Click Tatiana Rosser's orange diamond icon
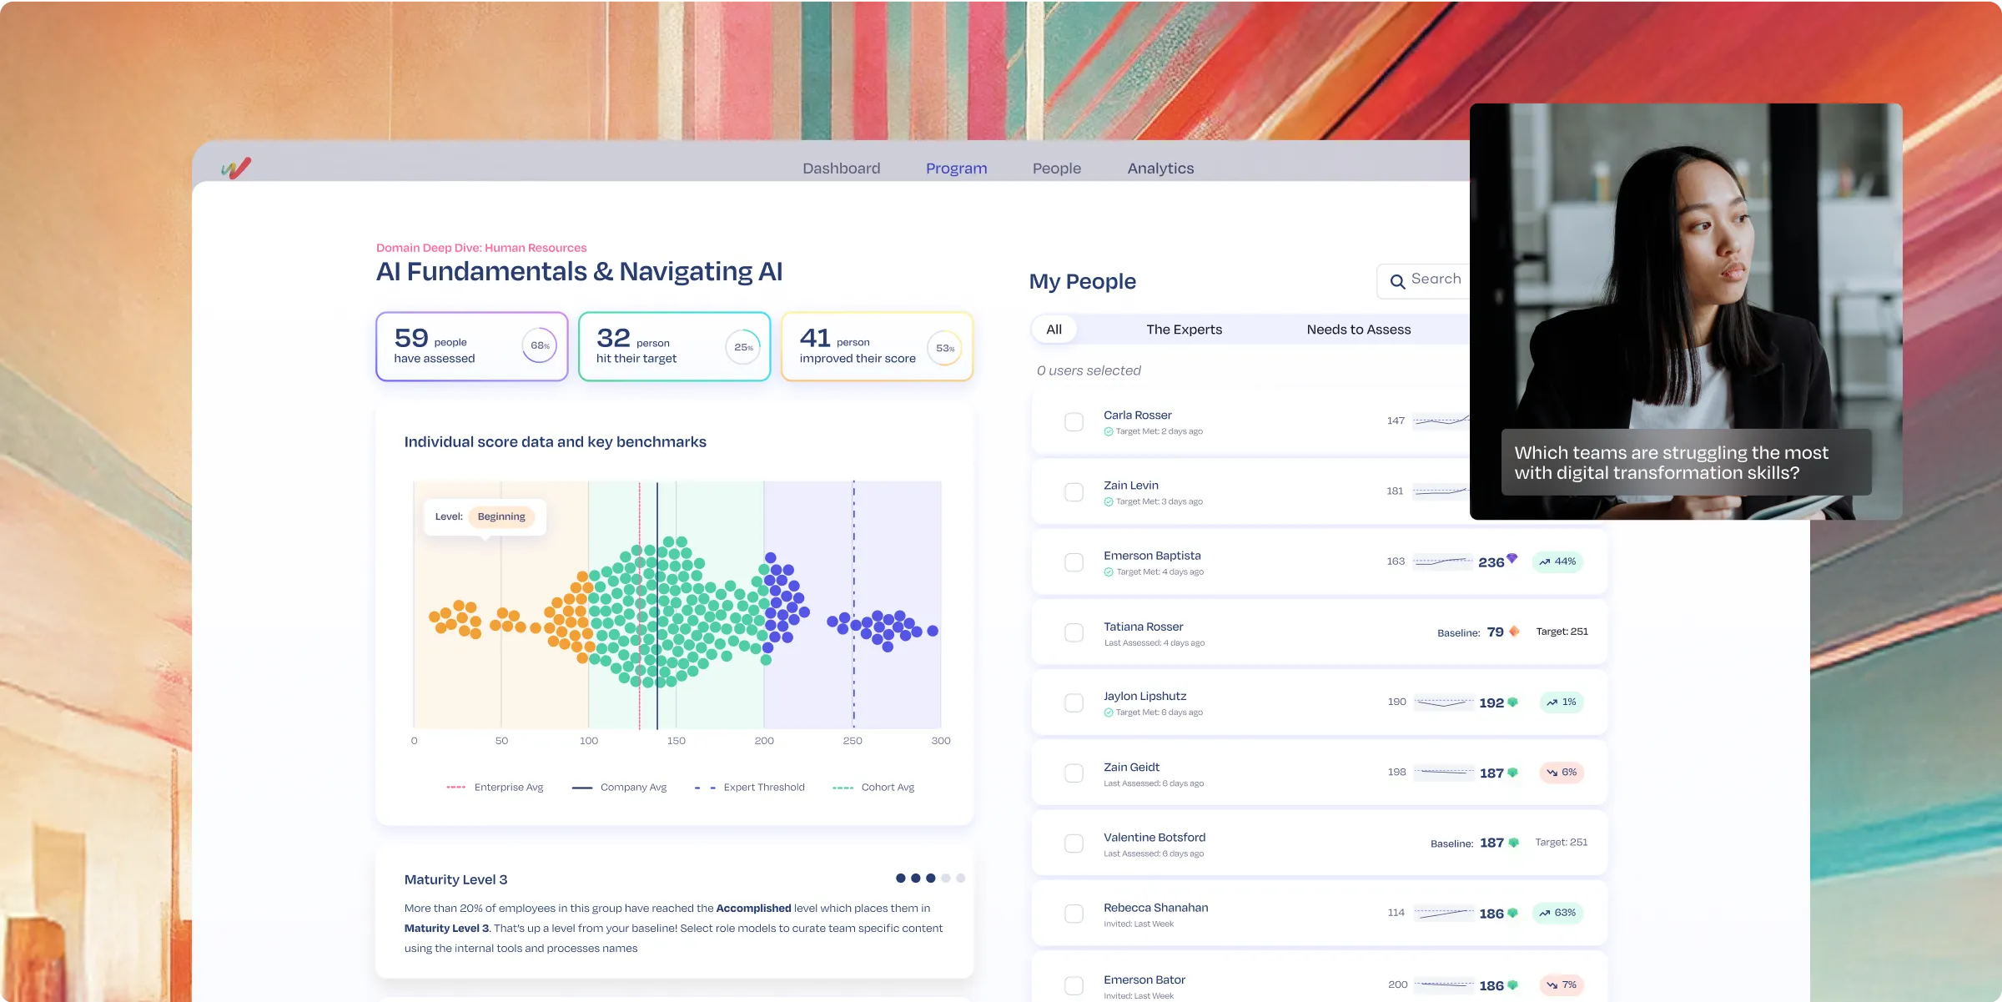The height and width of the screenshot is (1002, 2002). (1514, 632)
